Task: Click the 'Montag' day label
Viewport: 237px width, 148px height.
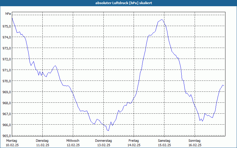Action: pyautogui.click(x=12, y=141)
